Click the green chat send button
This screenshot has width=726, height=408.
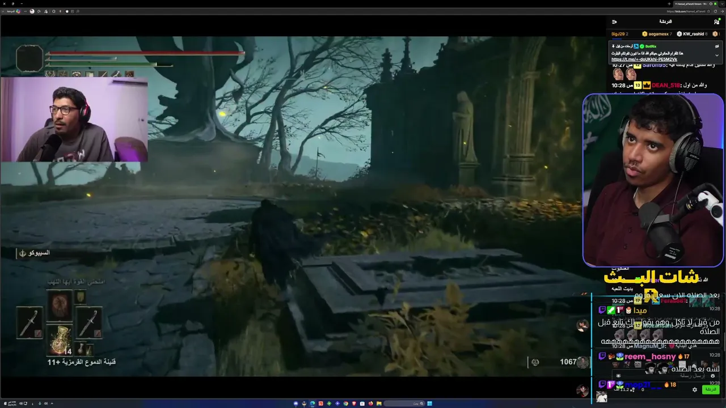[710, 389]
